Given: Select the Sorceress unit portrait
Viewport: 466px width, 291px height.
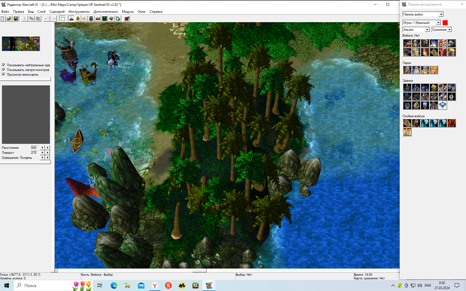Looking at the screenshot, I should click(x=425, y=52).
